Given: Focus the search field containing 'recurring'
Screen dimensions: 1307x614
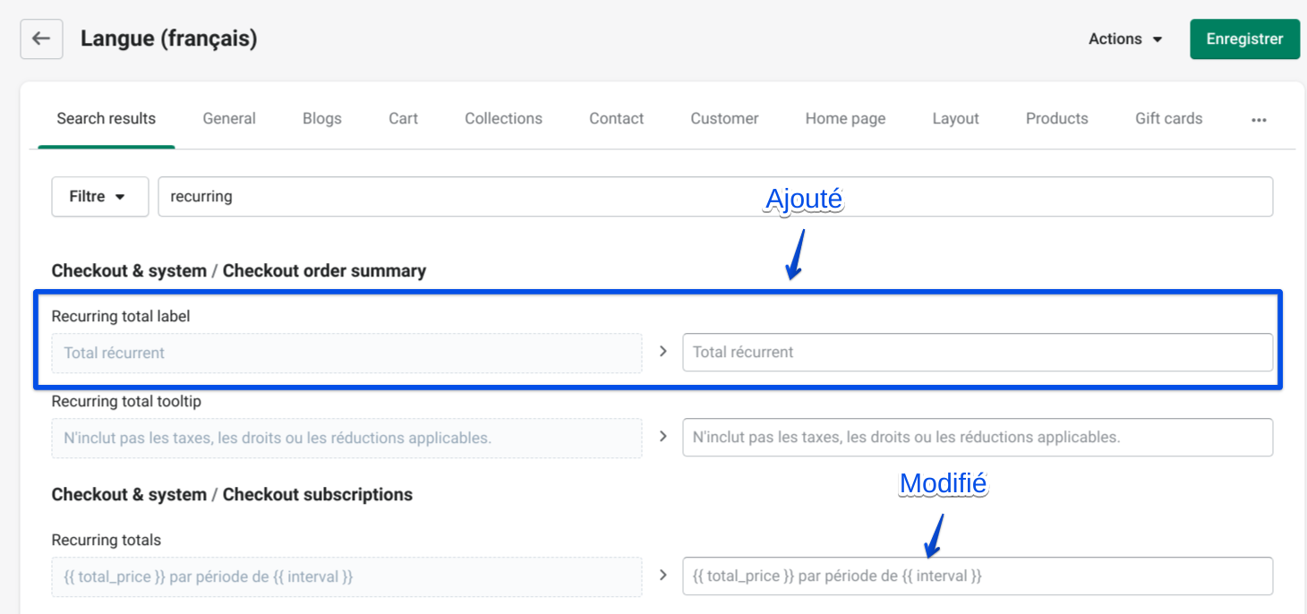Looking at the screenshot, I should [714, 197].
